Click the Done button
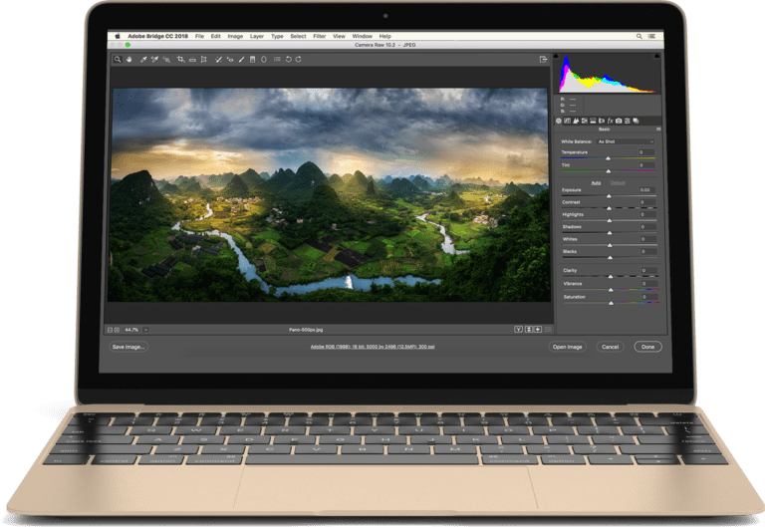765x527 pixels. pos(647,347)
